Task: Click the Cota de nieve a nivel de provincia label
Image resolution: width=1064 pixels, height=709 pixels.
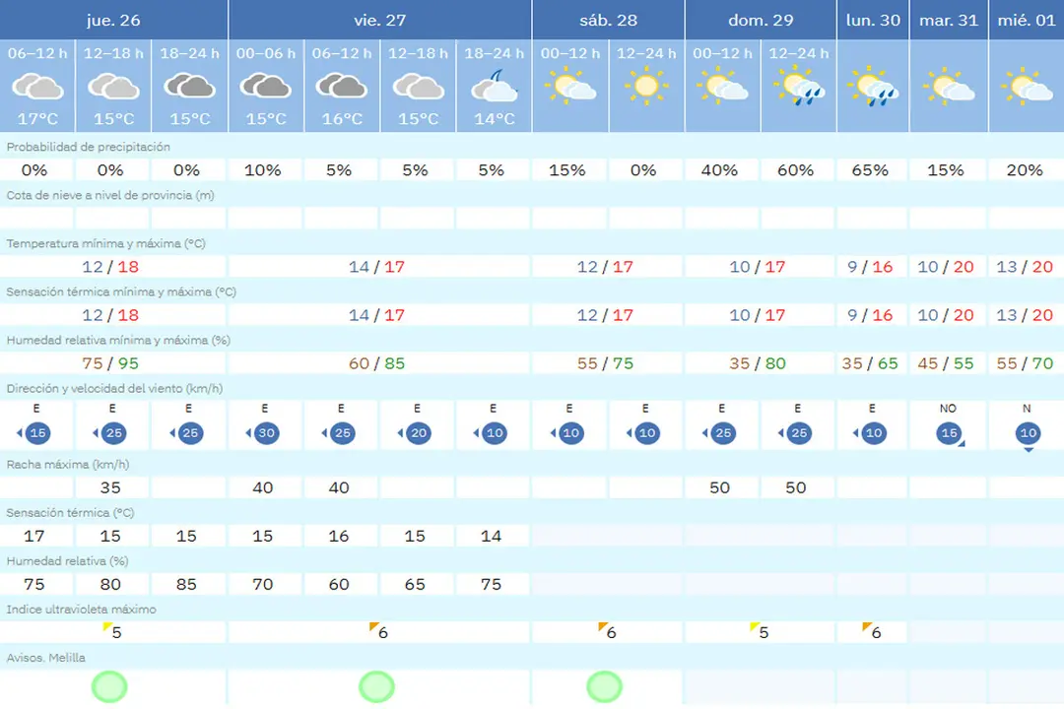Action: (x=110, y=195)
